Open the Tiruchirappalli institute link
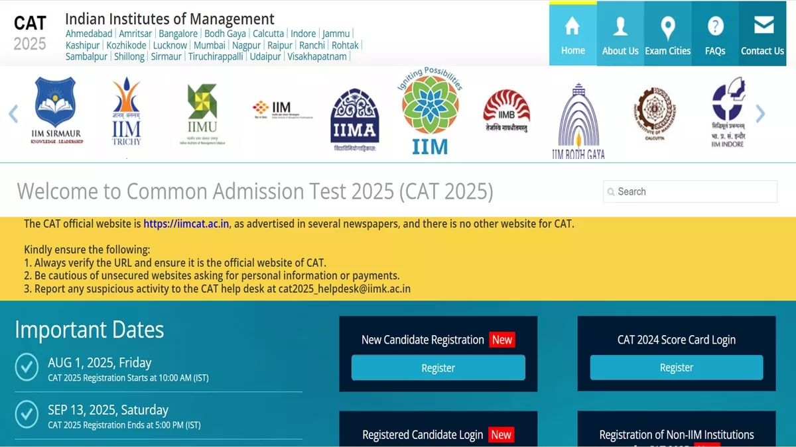The width and height of the screenshot is (796, 447). click(x=216, y=57)
